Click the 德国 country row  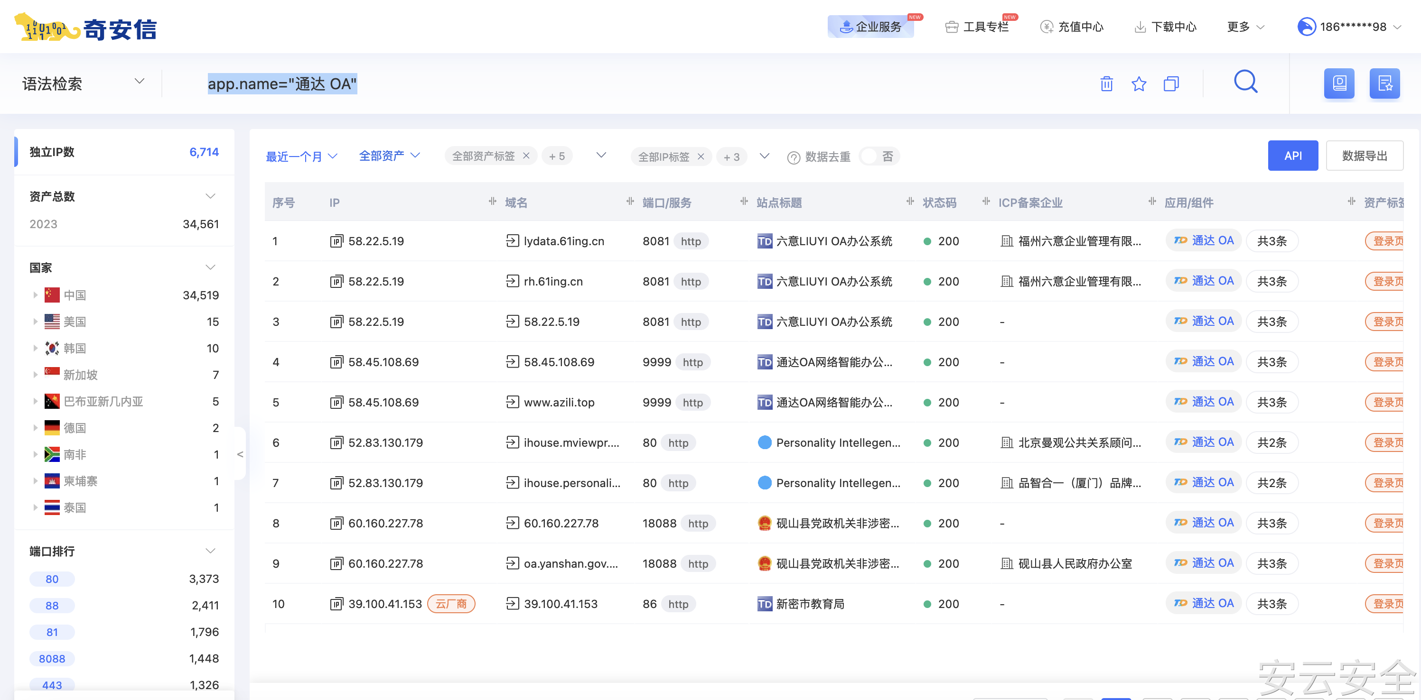(124, 428)
